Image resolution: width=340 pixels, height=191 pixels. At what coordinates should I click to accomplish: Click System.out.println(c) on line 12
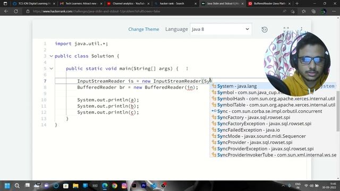(x=108, y=112)
